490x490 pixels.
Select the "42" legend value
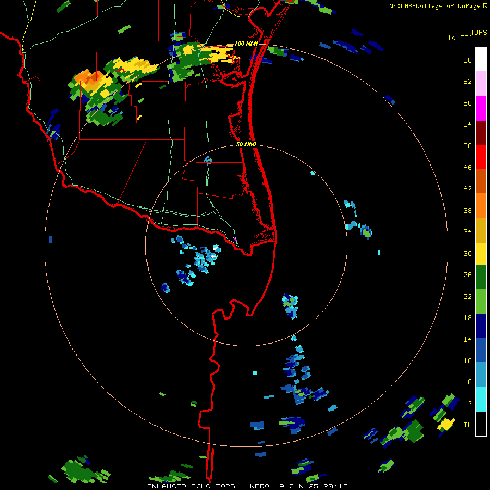pos(468,189)
